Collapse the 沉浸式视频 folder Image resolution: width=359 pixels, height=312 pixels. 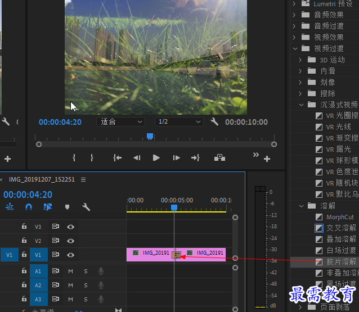pyautogui.click(x=301, y=105)
